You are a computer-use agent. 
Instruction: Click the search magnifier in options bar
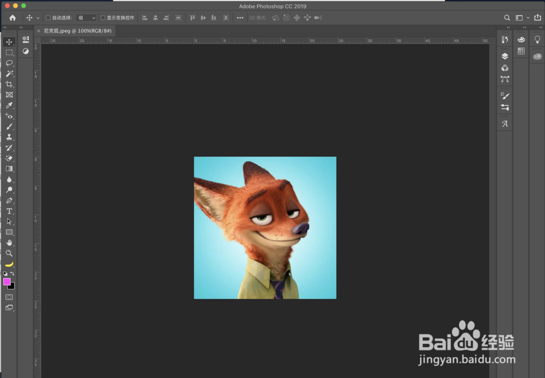507,18
